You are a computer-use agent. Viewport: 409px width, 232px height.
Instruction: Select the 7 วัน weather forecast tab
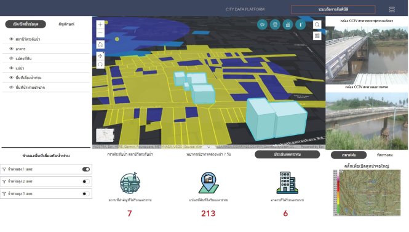(208, 155)
